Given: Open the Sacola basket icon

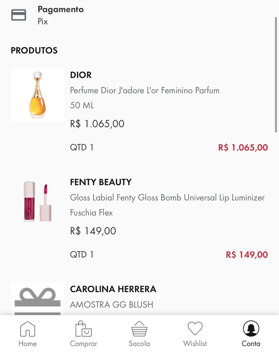Looking at the screenshot, I should pyautogui.click(x=139, y=329).
